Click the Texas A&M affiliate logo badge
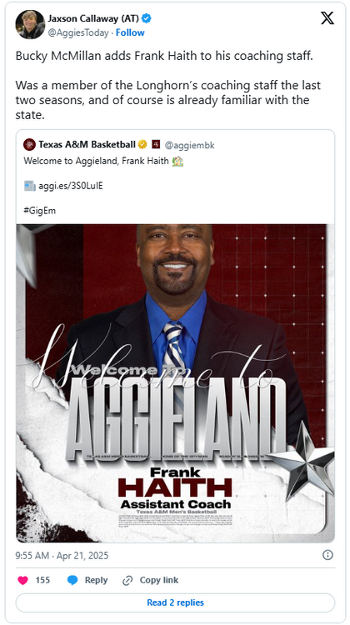350x625 pixels. [156, 144]
